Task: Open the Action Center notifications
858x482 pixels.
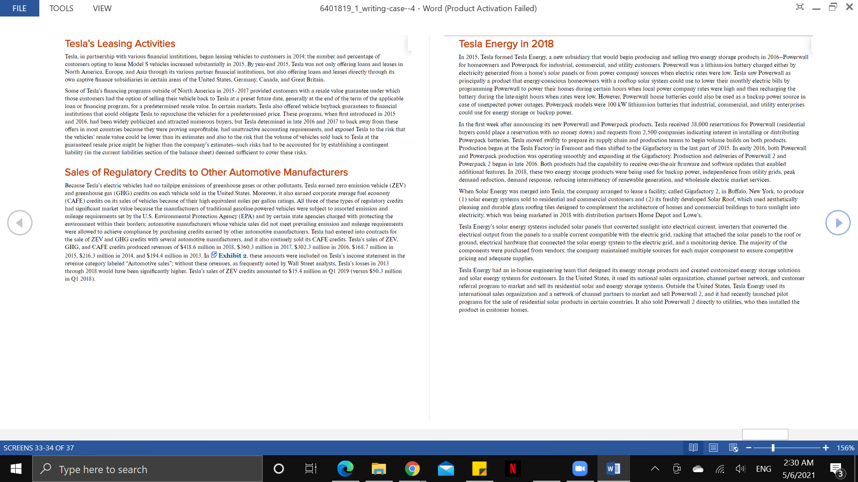Action: click(837, 469)
